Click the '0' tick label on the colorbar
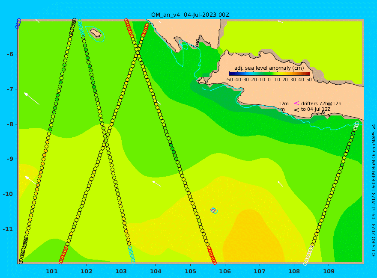The width and height of the screenshot is (377, 278). (x=269, y=80)
